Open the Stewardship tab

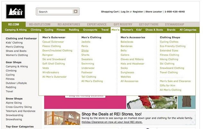tap(174, 24)
